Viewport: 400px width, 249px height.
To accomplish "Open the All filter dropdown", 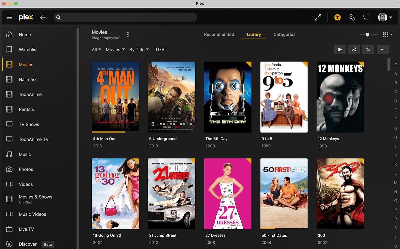I will pos(96,49).
